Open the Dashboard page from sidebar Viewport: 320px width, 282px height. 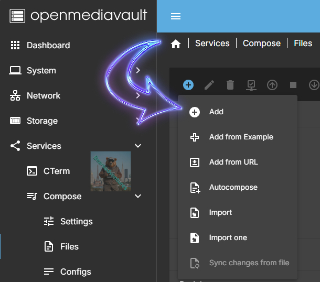pyautogui.click(x=48, y=46)
